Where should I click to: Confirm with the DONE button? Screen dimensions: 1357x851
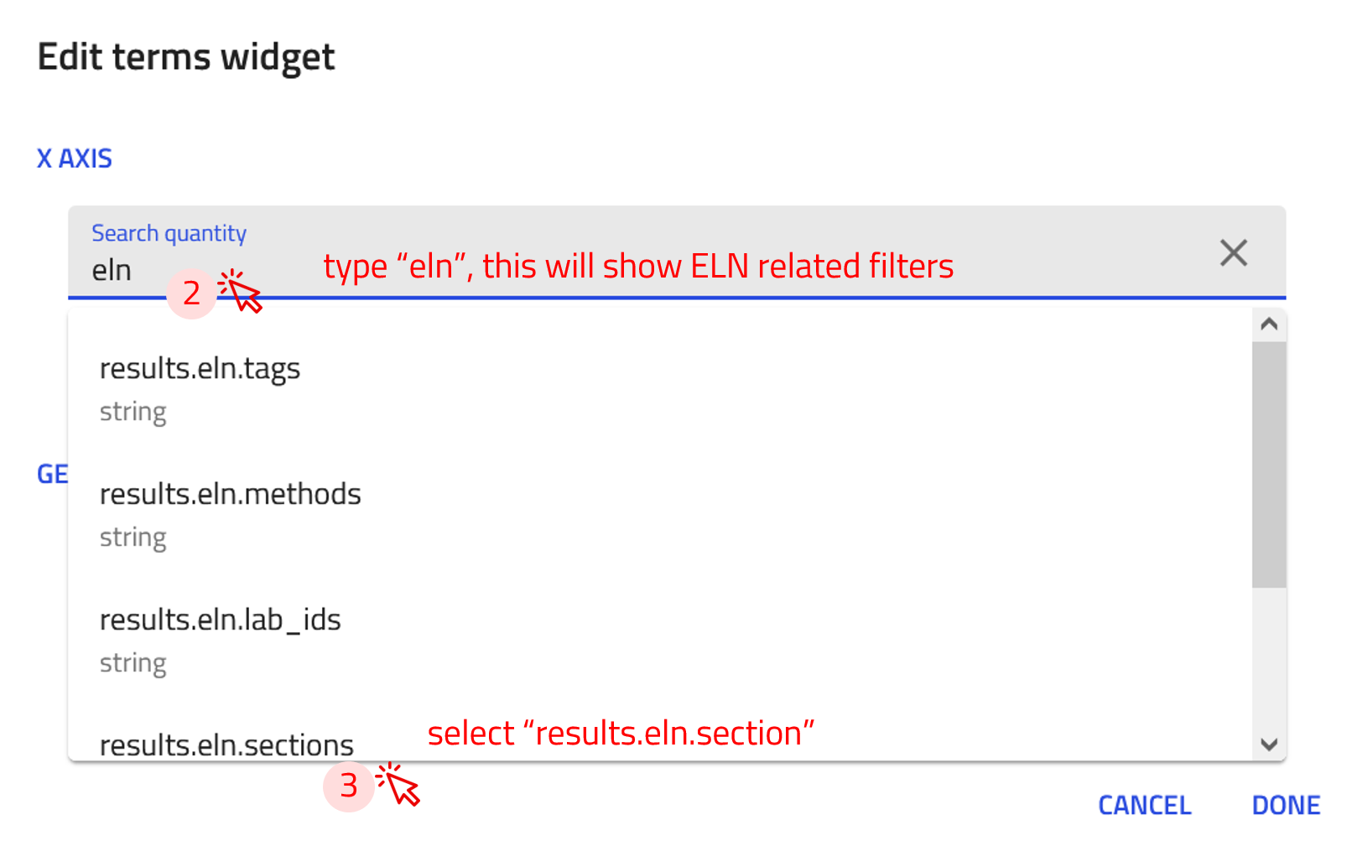[1286, 805]
